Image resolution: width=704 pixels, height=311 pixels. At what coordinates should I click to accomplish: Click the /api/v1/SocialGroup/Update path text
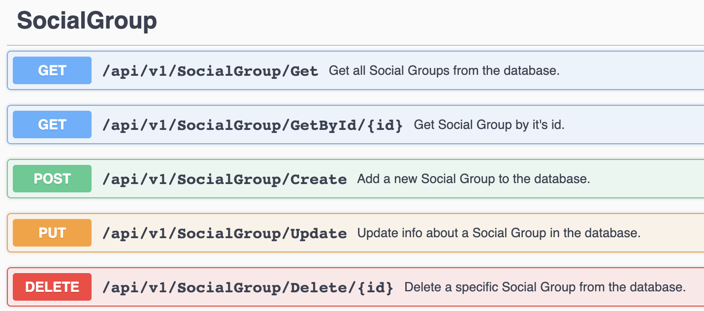(224, 233)
